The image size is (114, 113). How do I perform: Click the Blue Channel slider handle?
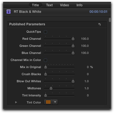(73, 53)
